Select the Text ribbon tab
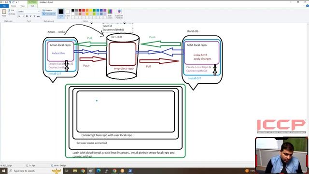The width and height of the screenshot is (309, 174). [32, 6]
